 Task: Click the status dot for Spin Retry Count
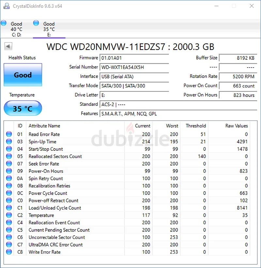tap(9, 178)
